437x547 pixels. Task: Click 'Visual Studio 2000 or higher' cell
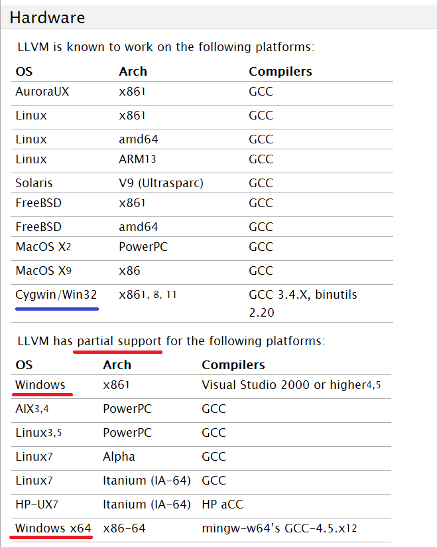[284, 385]
